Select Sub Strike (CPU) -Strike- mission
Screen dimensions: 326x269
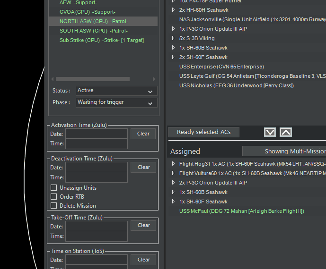[102, 40]
